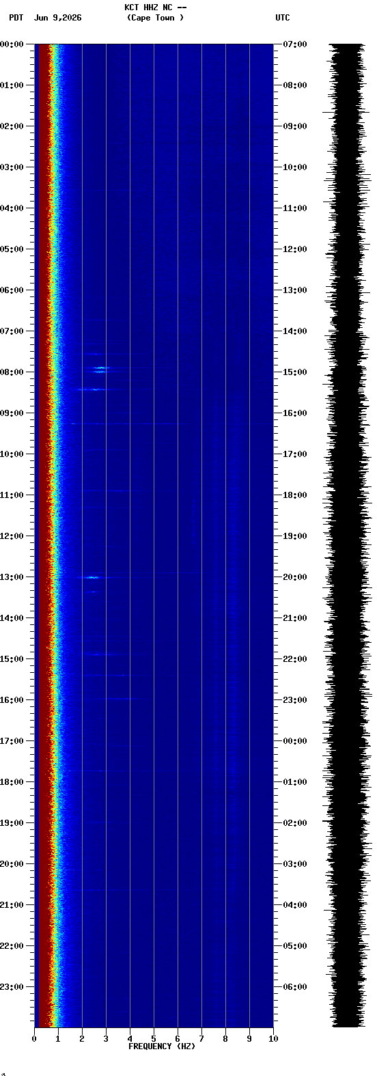Click the PDT time label '00:00'
Screen dimensions: 377x1082
(x=12, y=44)
